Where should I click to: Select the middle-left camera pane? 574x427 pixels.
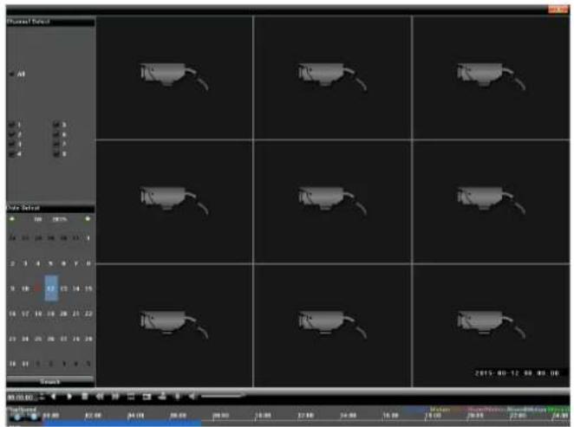pos(174,202)
